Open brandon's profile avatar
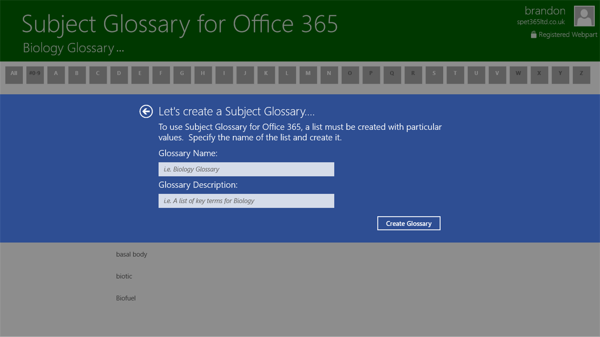Screen dimensions: 600x337 [584, 16]
